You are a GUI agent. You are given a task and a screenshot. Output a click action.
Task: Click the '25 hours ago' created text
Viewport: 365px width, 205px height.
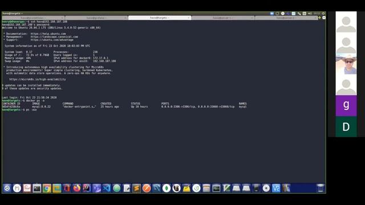pos(109,106)
